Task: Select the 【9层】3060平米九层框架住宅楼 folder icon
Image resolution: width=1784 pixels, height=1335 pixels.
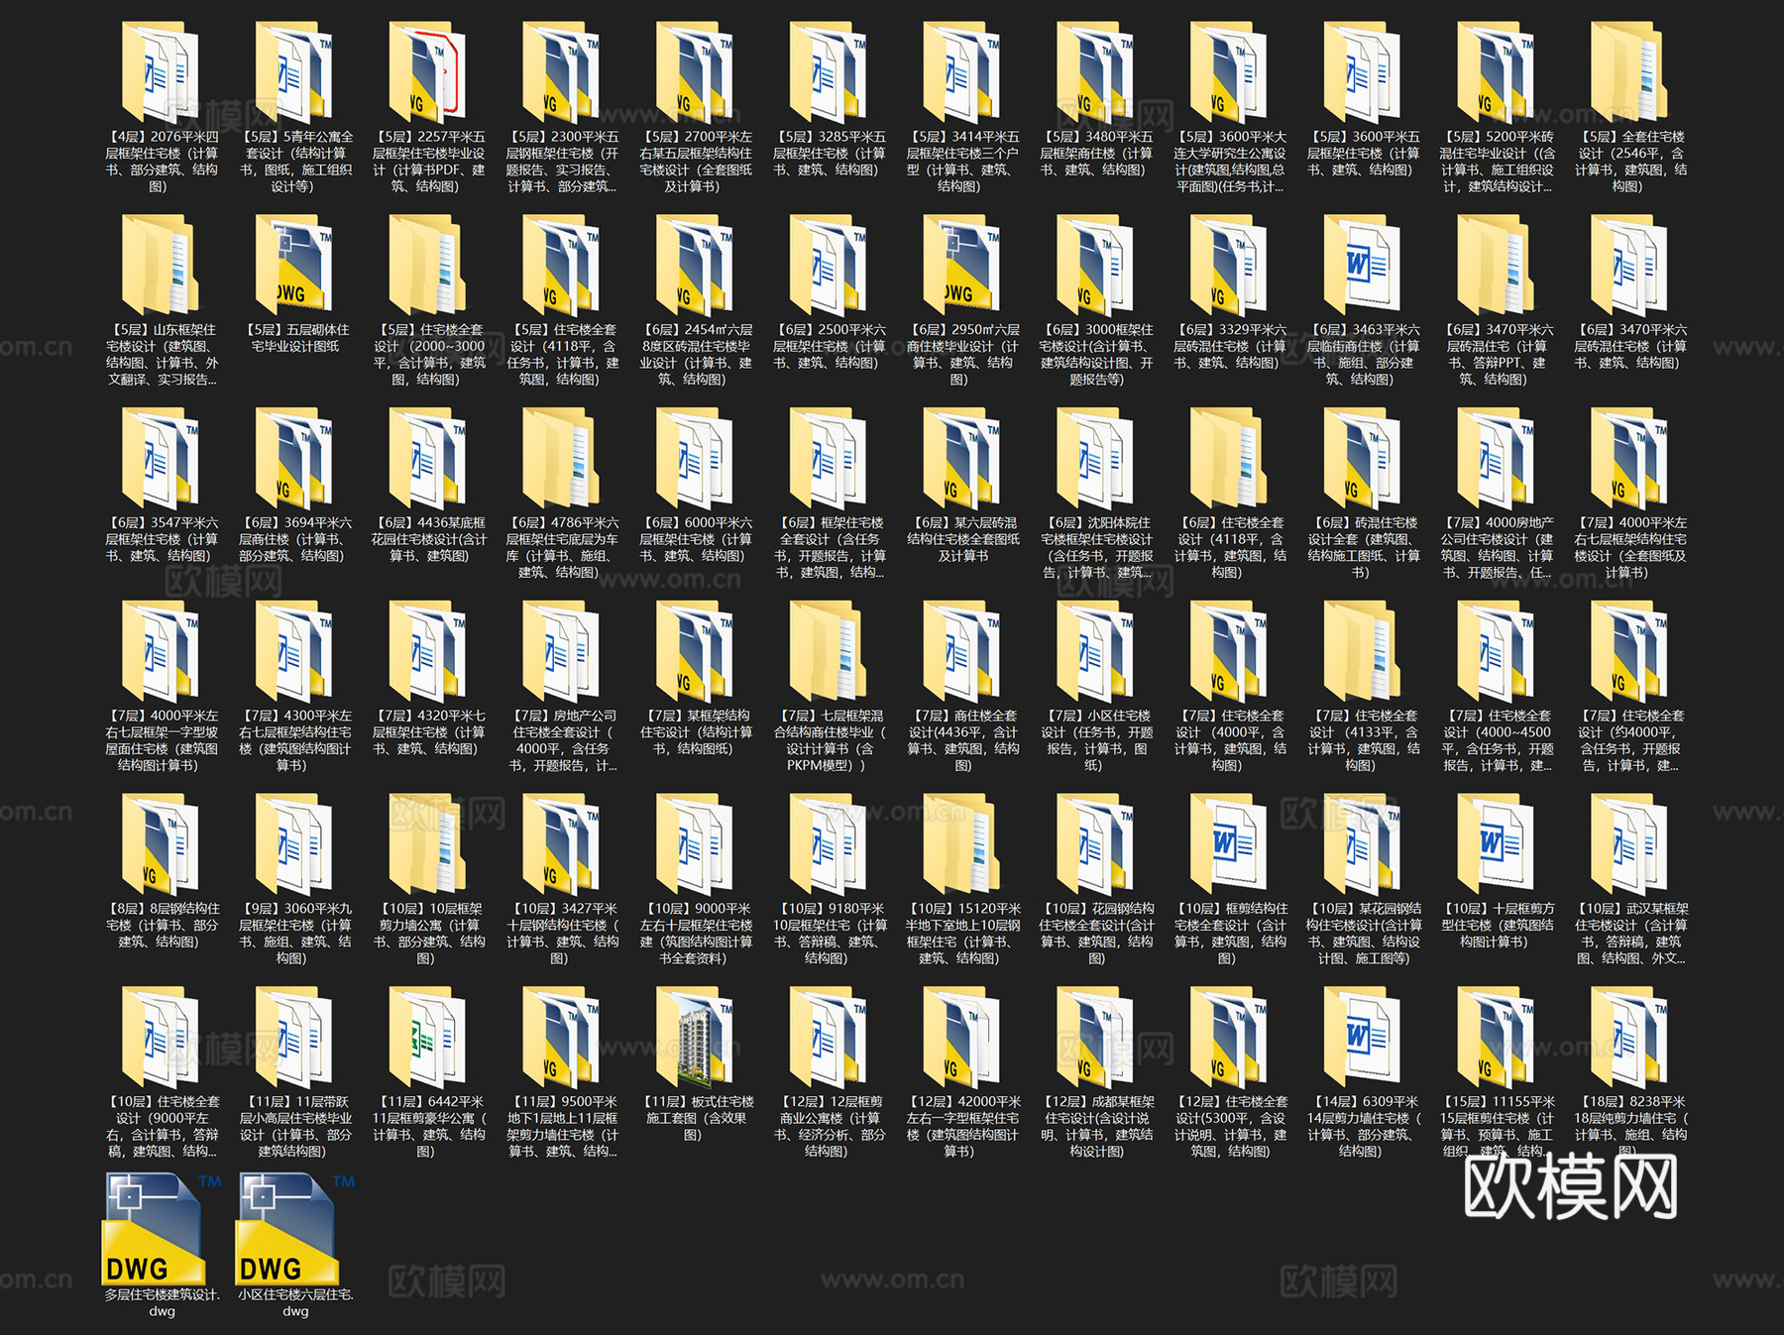Action: pyautogui.click(x=294, y=846)
